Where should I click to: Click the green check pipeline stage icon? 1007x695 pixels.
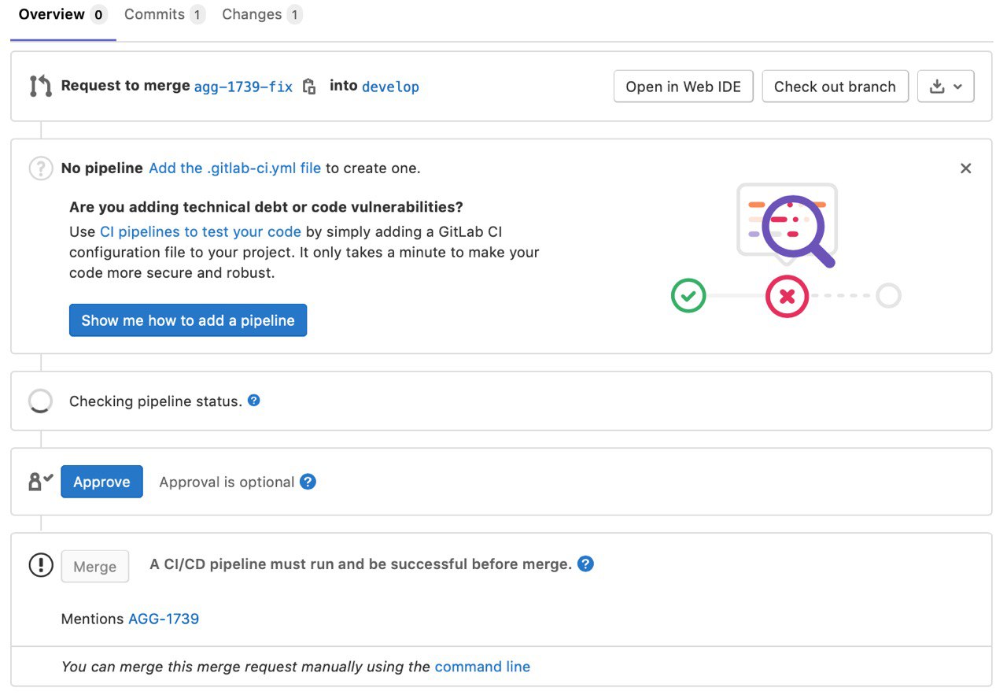pos(688,296)
